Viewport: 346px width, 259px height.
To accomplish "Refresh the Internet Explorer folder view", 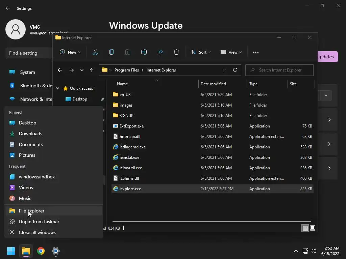I will pos(235,70).
